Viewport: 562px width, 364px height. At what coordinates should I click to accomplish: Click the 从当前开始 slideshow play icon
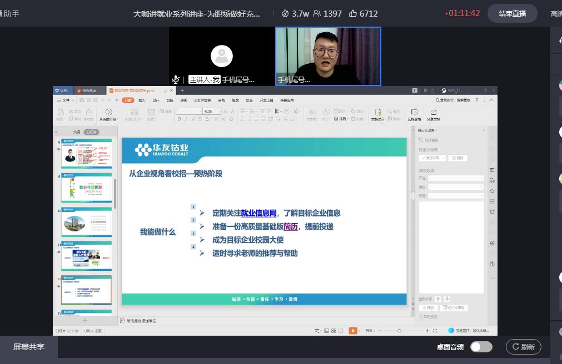pyautogui.click(x=108, y=113)
